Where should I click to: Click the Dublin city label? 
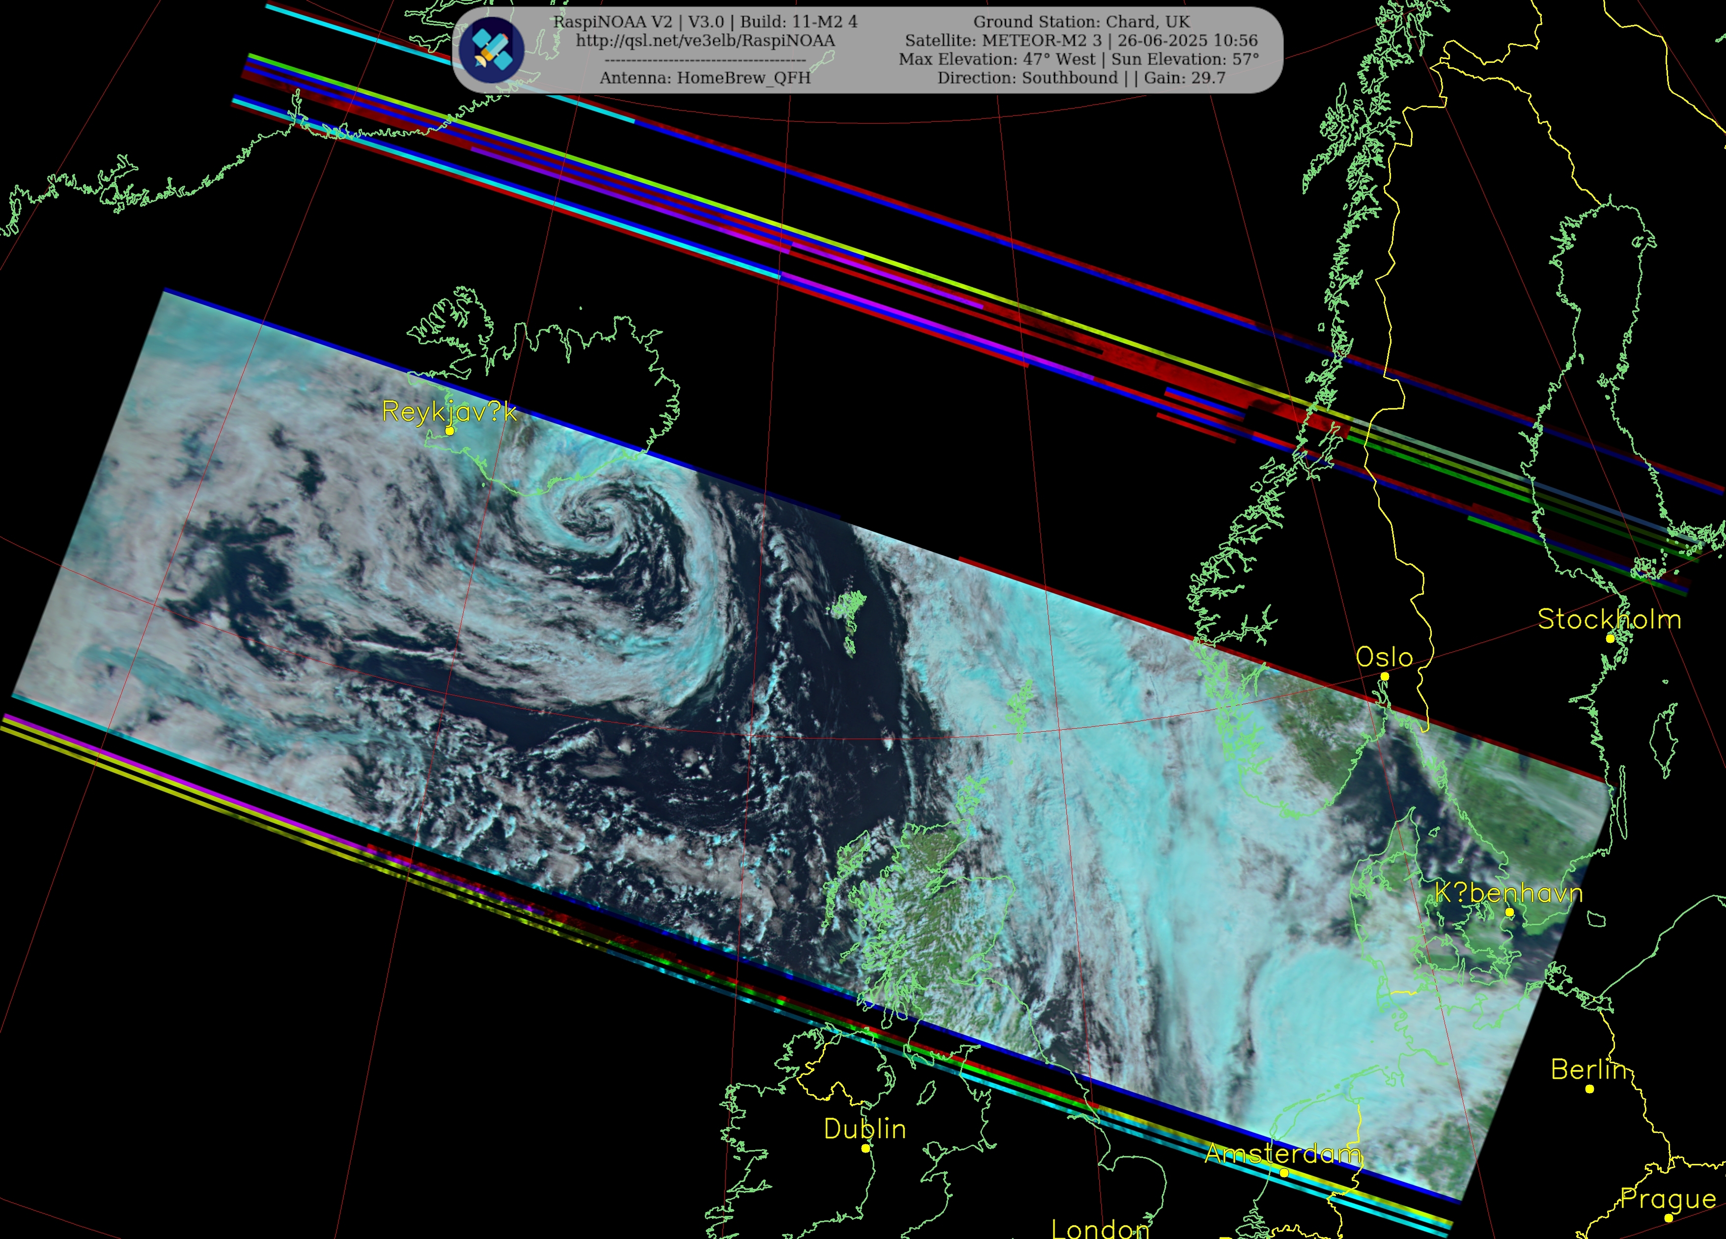pyautogui.click(x=864, y=1129)
